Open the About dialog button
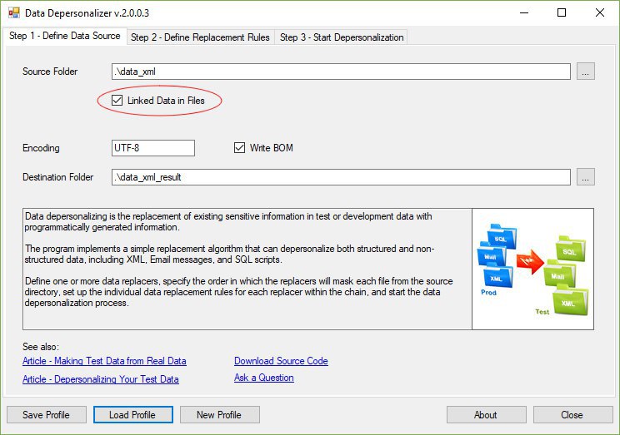Screen dimensions: 620x435 coord(486,414)
